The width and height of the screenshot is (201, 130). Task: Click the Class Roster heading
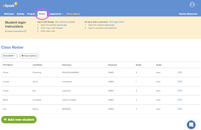pos(12,47)
